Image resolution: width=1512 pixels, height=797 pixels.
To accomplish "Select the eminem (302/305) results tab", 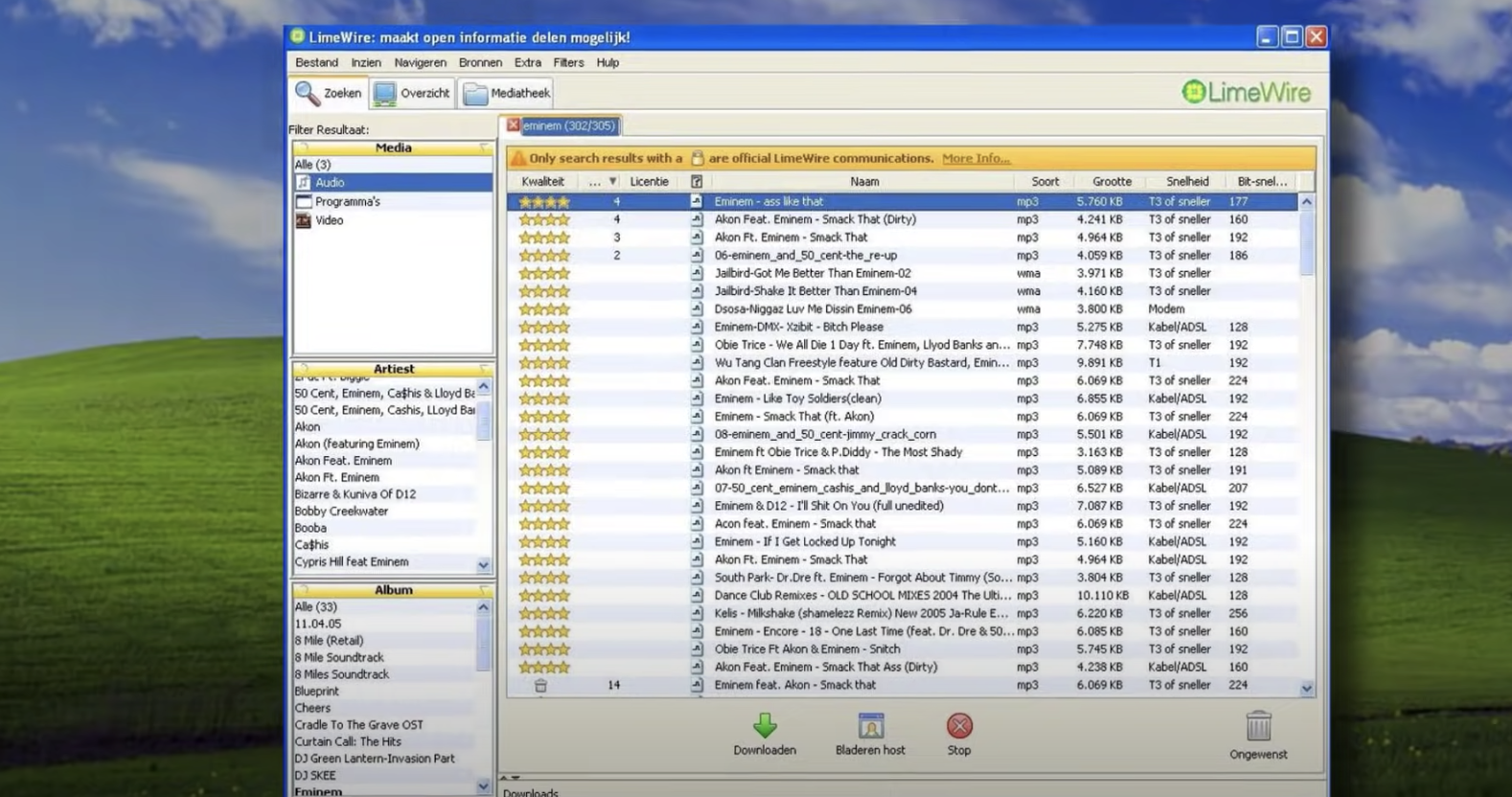I will click(569, 125).
